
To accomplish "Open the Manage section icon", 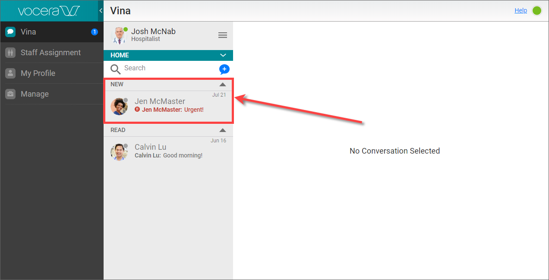I will pyautogui.click(x=10, y=94).
